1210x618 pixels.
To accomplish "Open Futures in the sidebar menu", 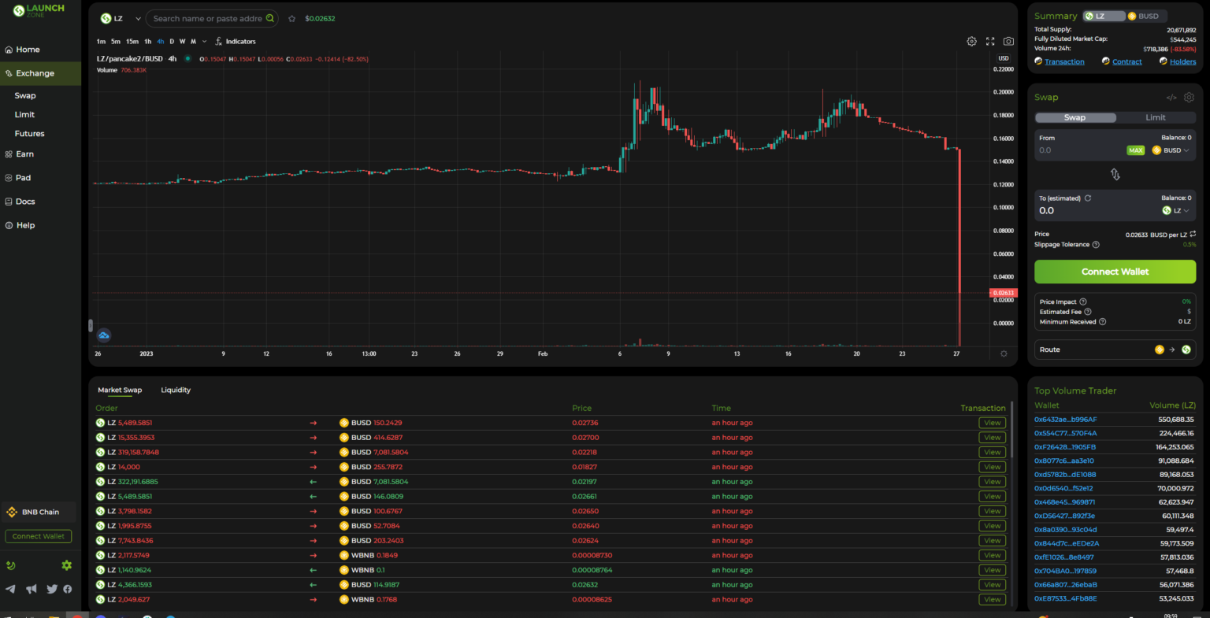I will tap(29, 134).
